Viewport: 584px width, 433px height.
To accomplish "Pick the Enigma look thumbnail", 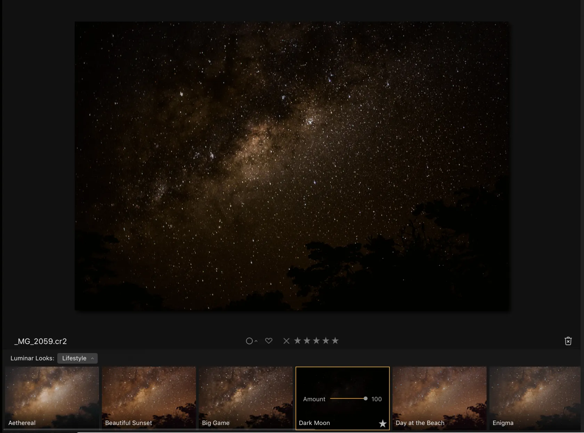I will coord(535,398).
